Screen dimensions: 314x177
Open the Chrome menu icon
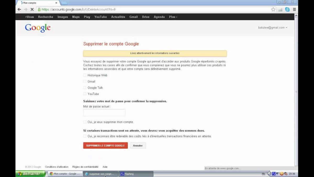tap(294, 9)
